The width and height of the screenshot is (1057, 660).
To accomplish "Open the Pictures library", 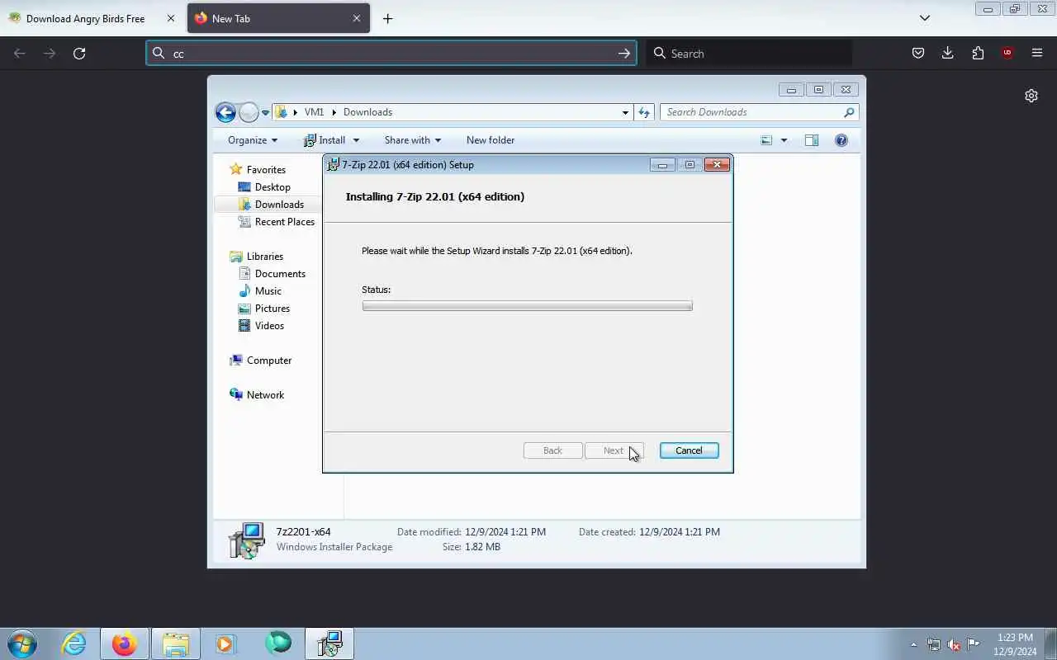I will tap(273, 309).
